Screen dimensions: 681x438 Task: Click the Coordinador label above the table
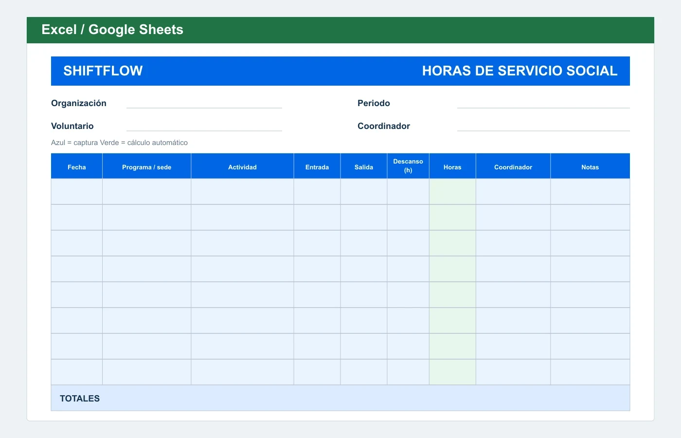click(384, 126)
